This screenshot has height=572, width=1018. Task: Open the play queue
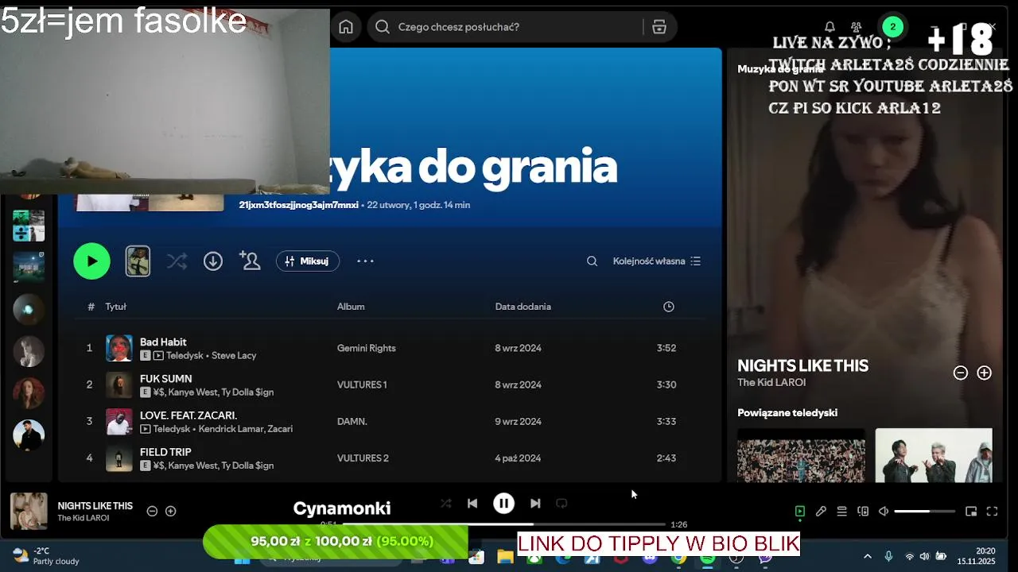pyautogui.click(x=841, y=512)
